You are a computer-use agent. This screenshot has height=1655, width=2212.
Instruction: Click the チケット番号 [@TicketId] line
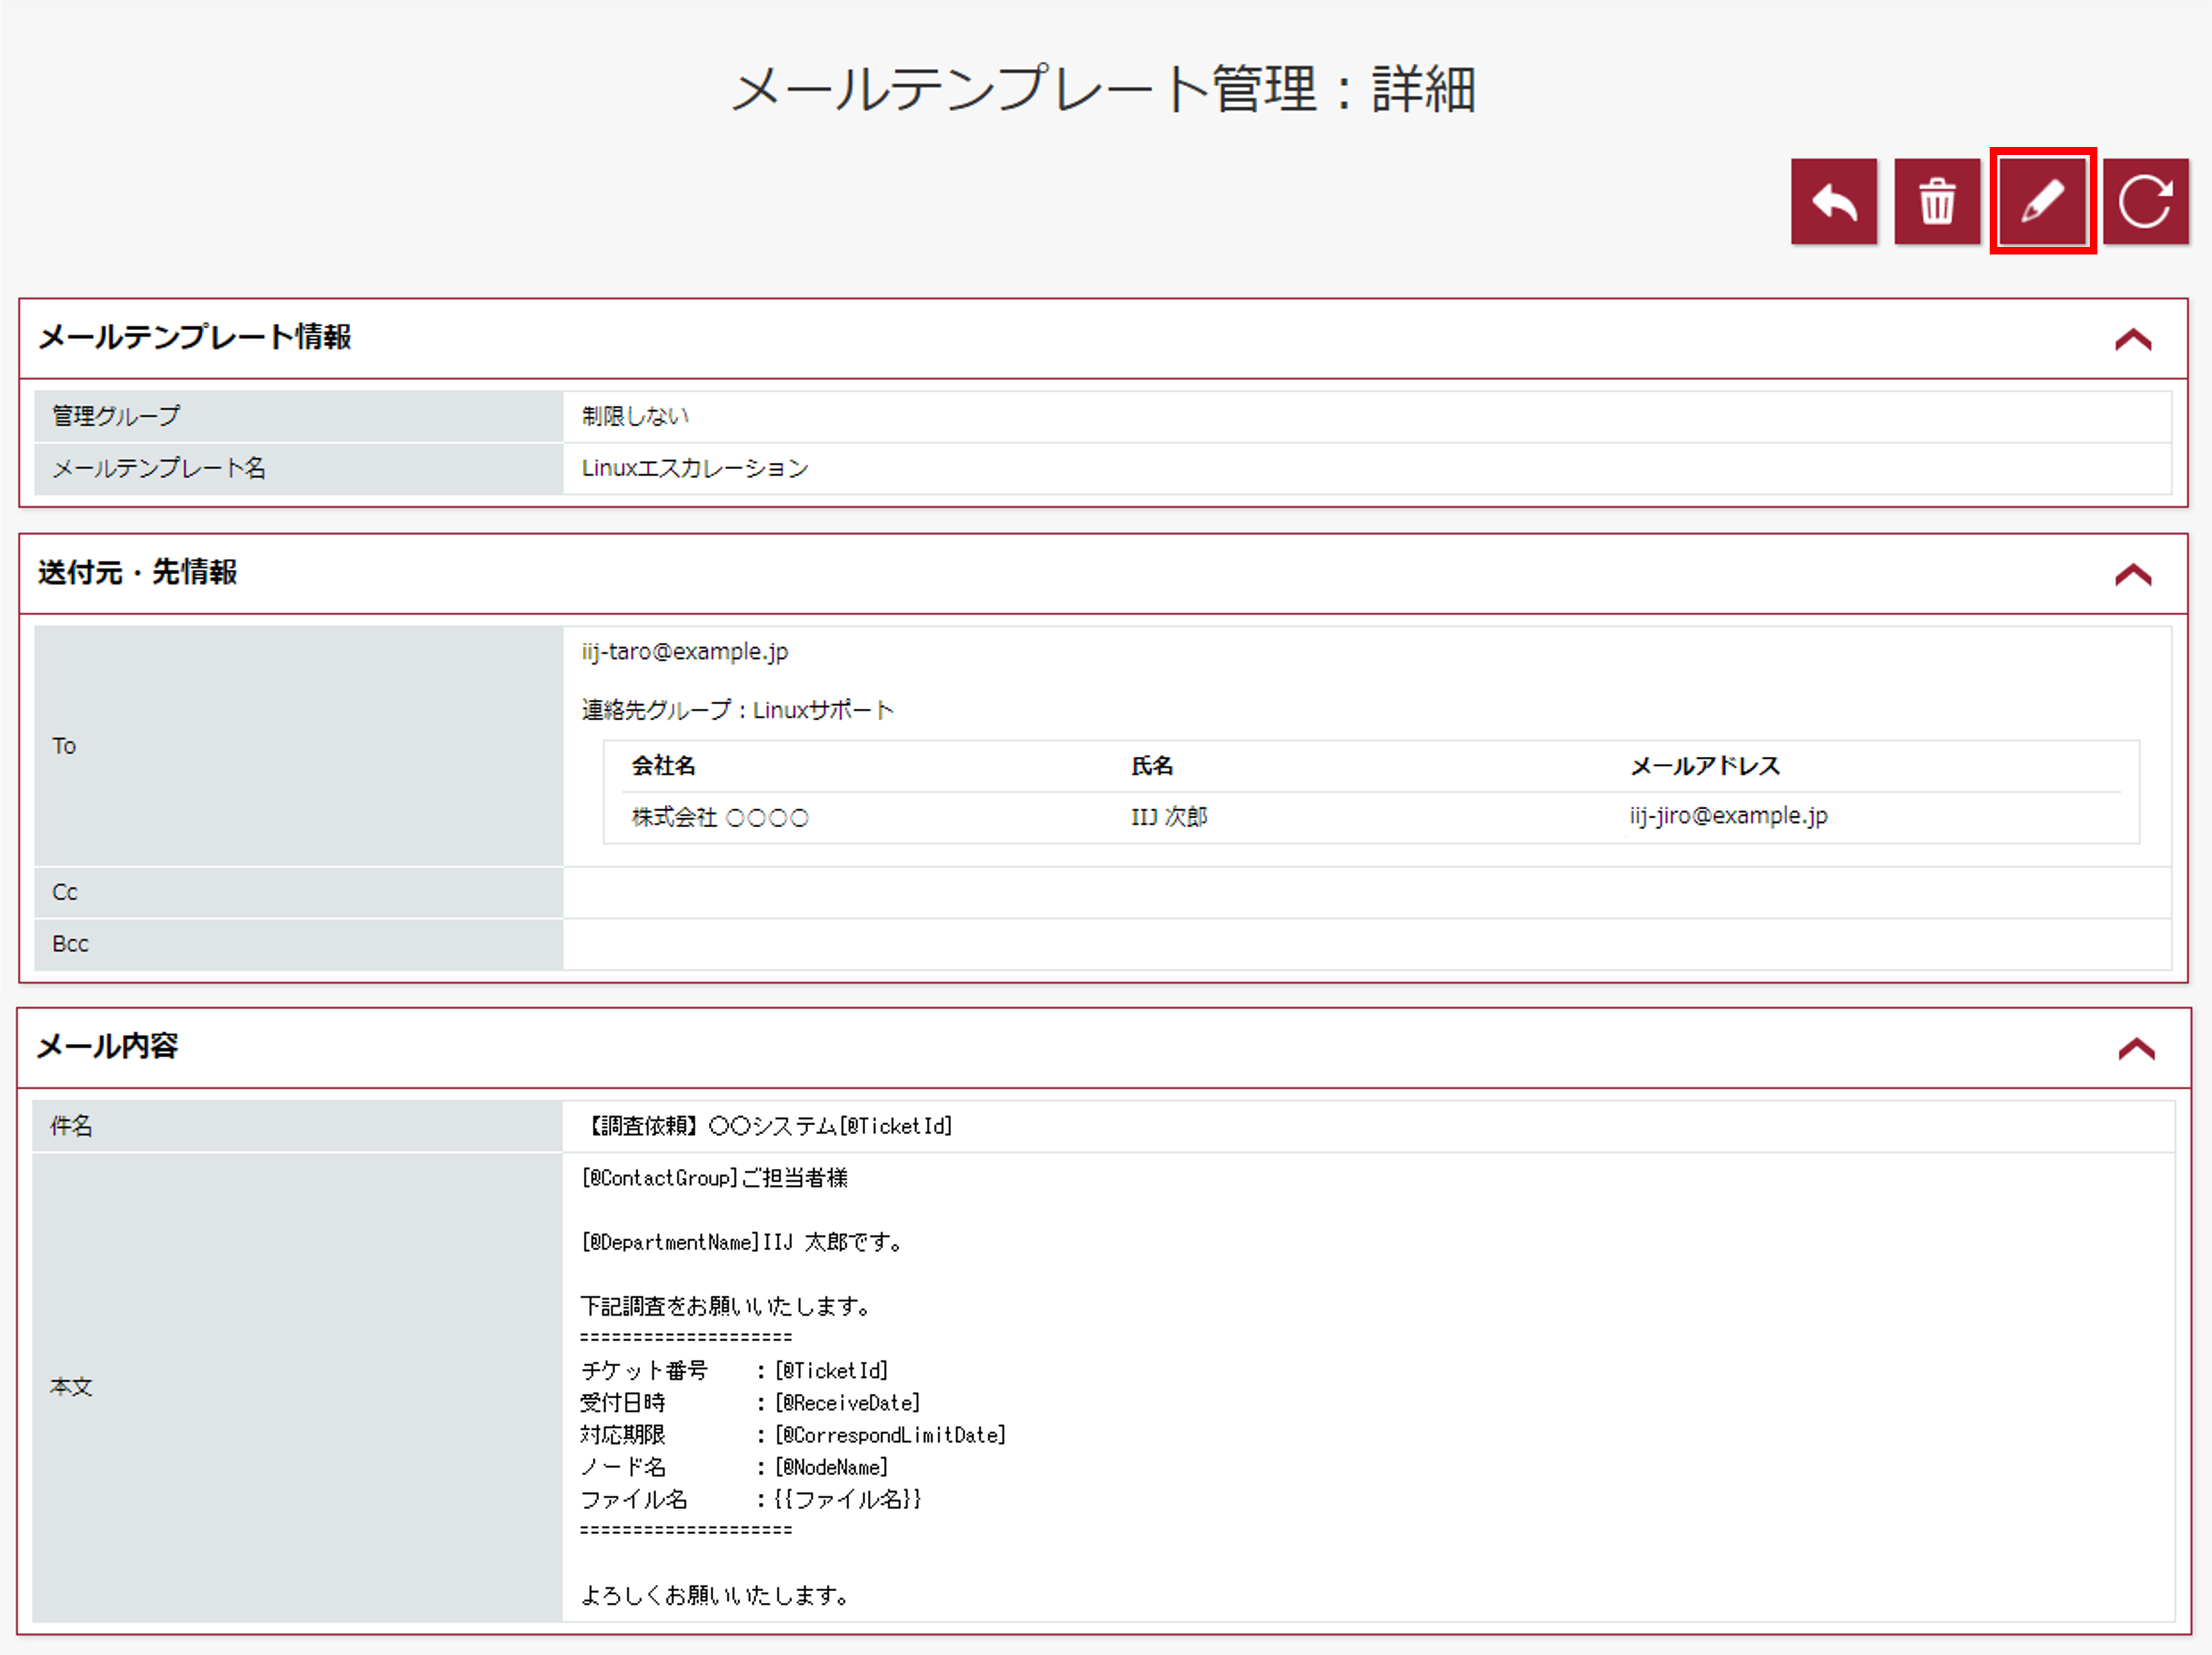(734, 1371)
